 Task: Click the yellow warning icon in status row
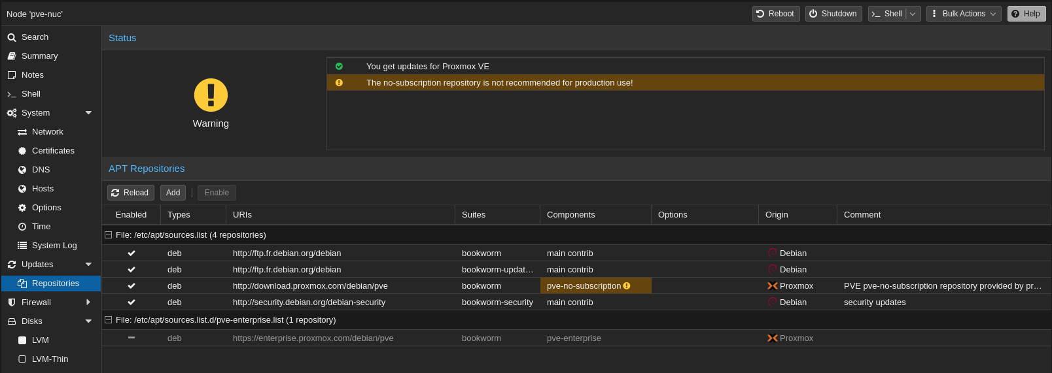point(339,82)
